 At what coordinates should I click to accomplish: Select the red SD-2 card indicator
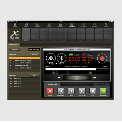(84, 54)
